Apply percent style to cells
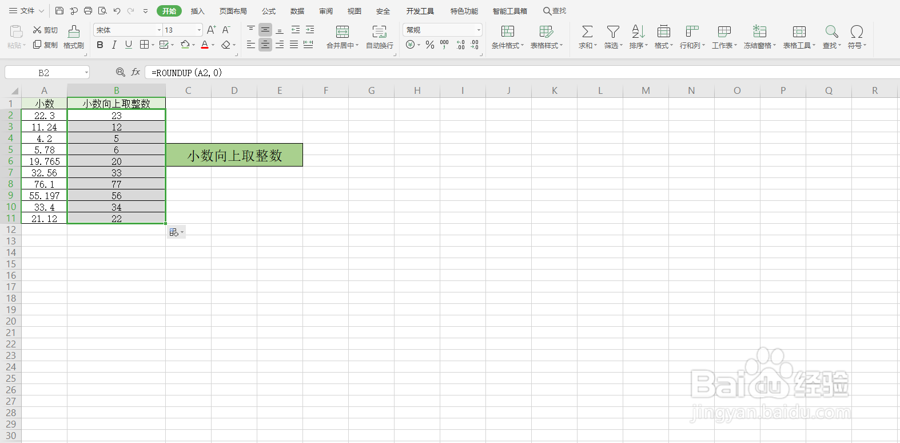This screenshot has height=443, width=900. pos(430,45)
